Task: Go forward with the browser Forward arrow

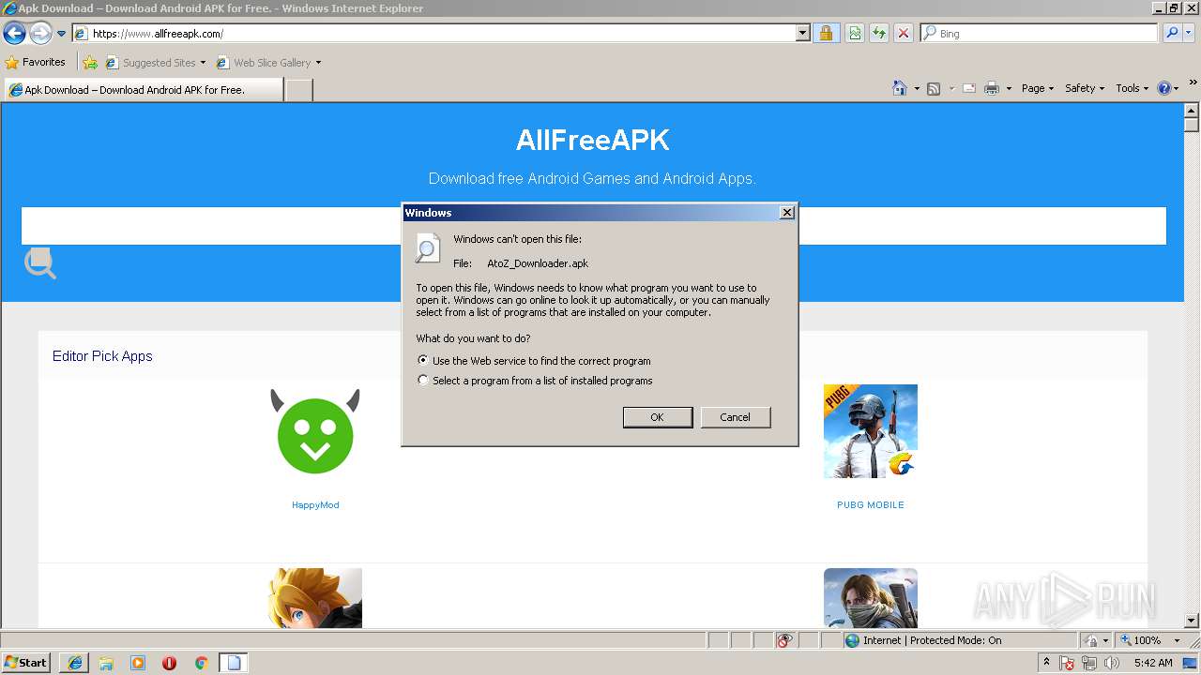Action: pos(40,34)
